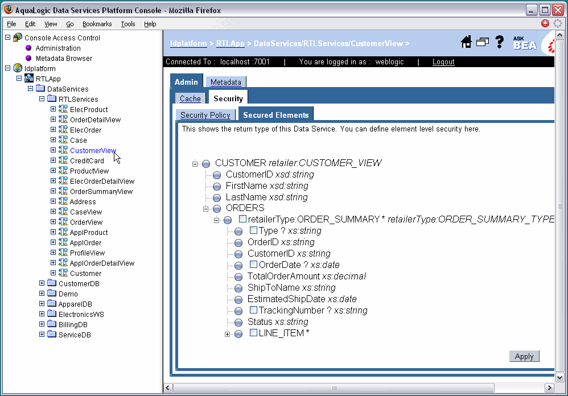The height and width of the screenshot is (396, 568).
Task: Click the vertical scrollbar down arrow
Action: tap(559, 378)
